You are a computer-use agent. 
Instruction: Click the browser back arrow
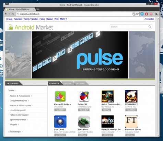pos(6,14)
